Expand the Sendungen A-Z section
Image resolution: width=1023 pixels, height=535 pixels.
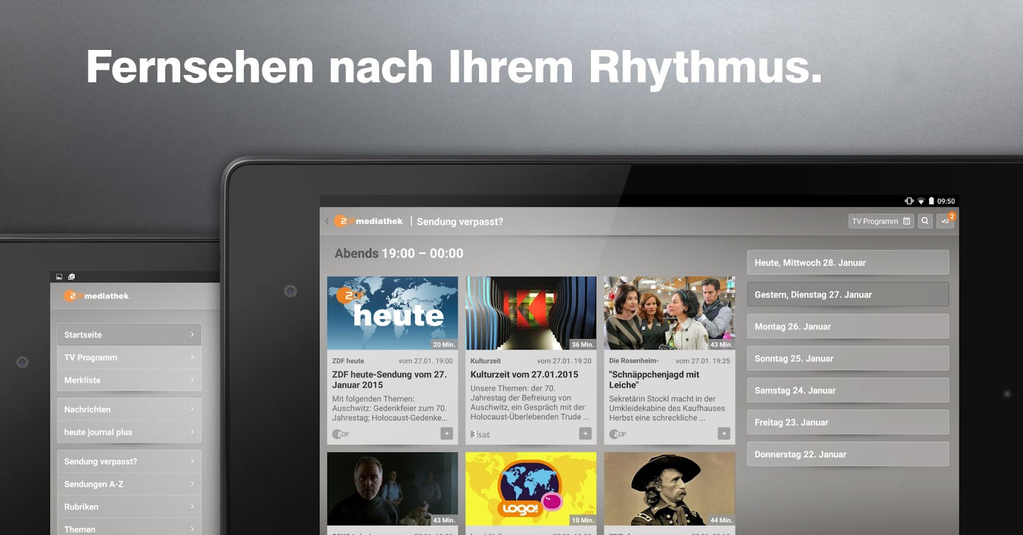(129, 484)
